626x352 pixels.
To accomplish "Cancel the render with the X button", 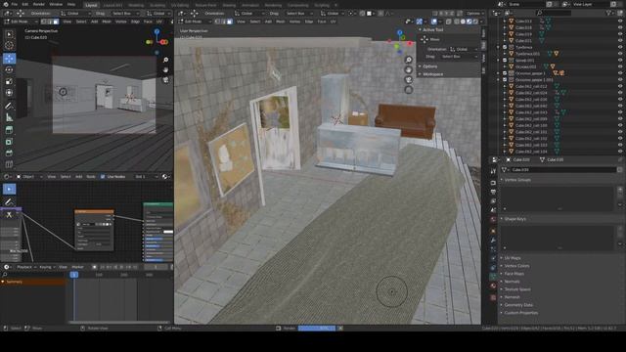I will tap(340, 329).
